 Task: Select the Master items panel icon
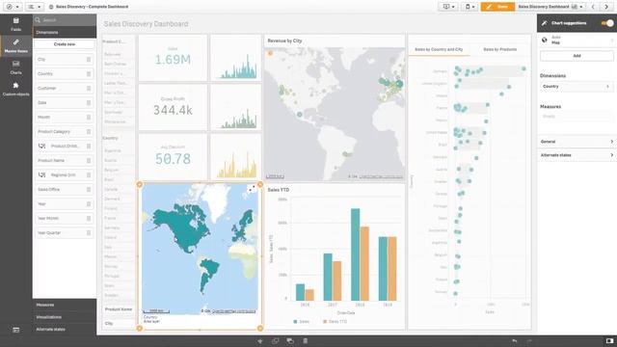pyautogui.click(x=15, y=42)
